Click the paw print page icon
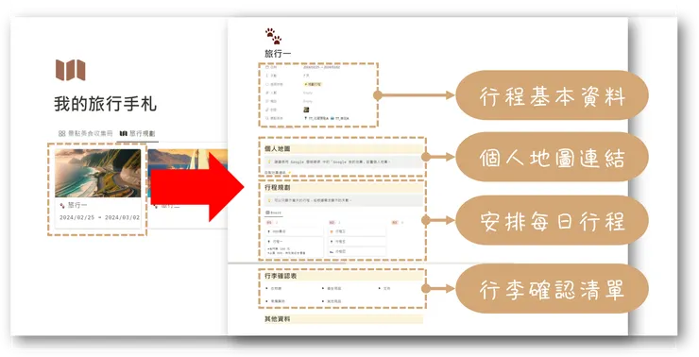Screen dimensions: 699x357 pos(273,36)
